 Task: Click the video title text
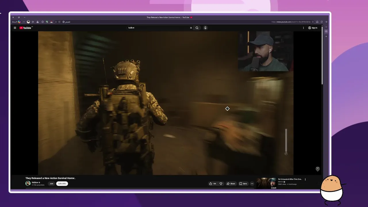pyautogui.click(x=51, y=178)
